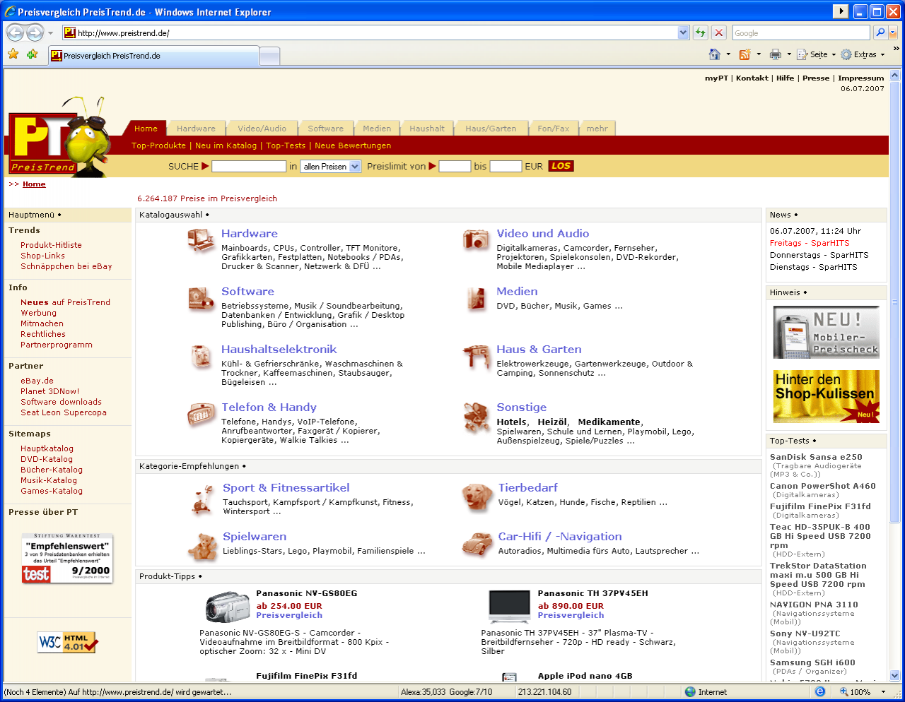
Task: Open the Favorites Center star icon
Action: click(13, 54)
